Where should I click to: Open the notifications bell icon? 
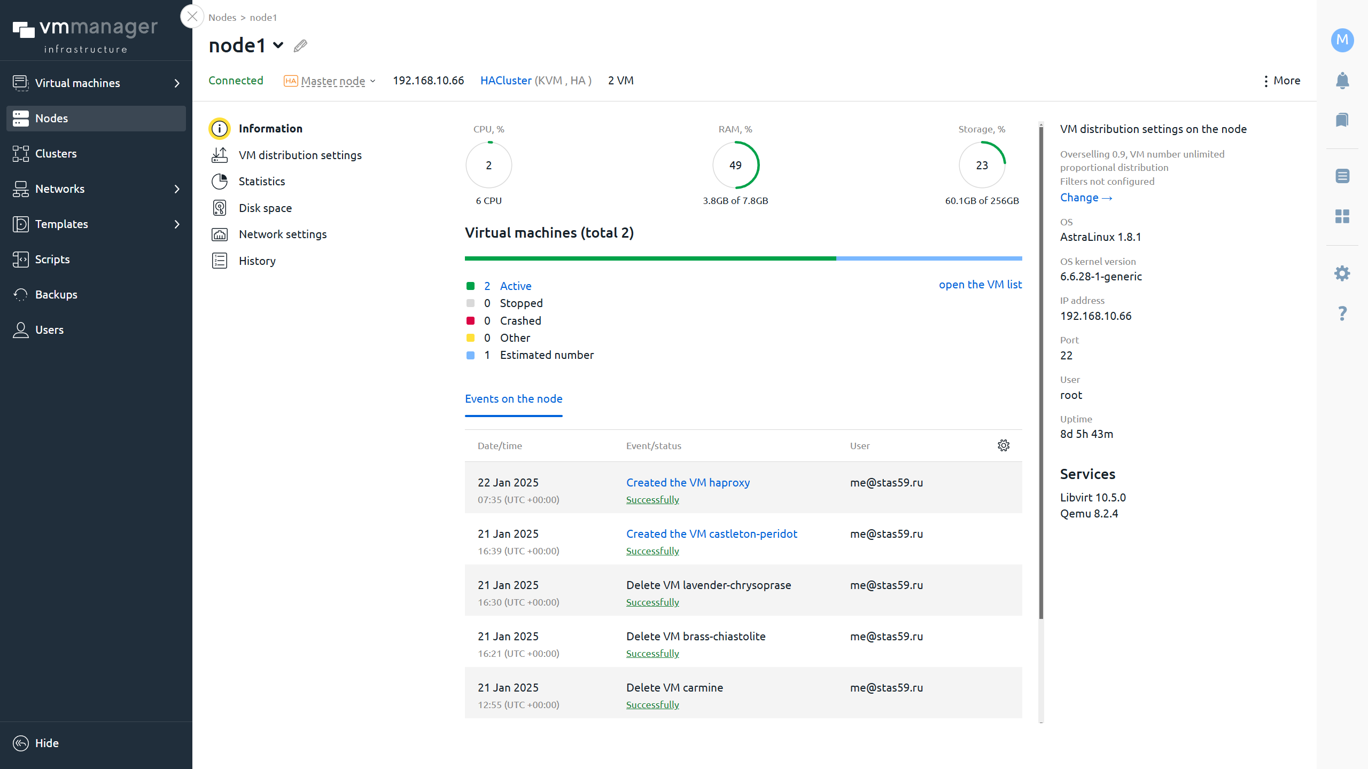1342,81
